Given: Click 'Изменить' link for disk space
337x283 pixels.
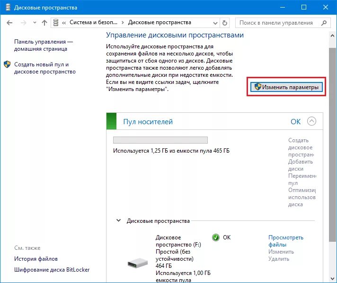Looking at the screenshot, I should tap(281, 252).
